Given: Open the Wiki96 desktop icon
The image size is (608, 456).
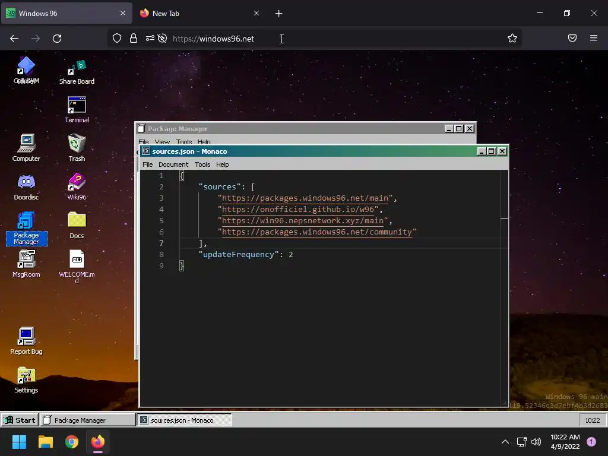Looking at the screenshot, I should pos(77,186).
